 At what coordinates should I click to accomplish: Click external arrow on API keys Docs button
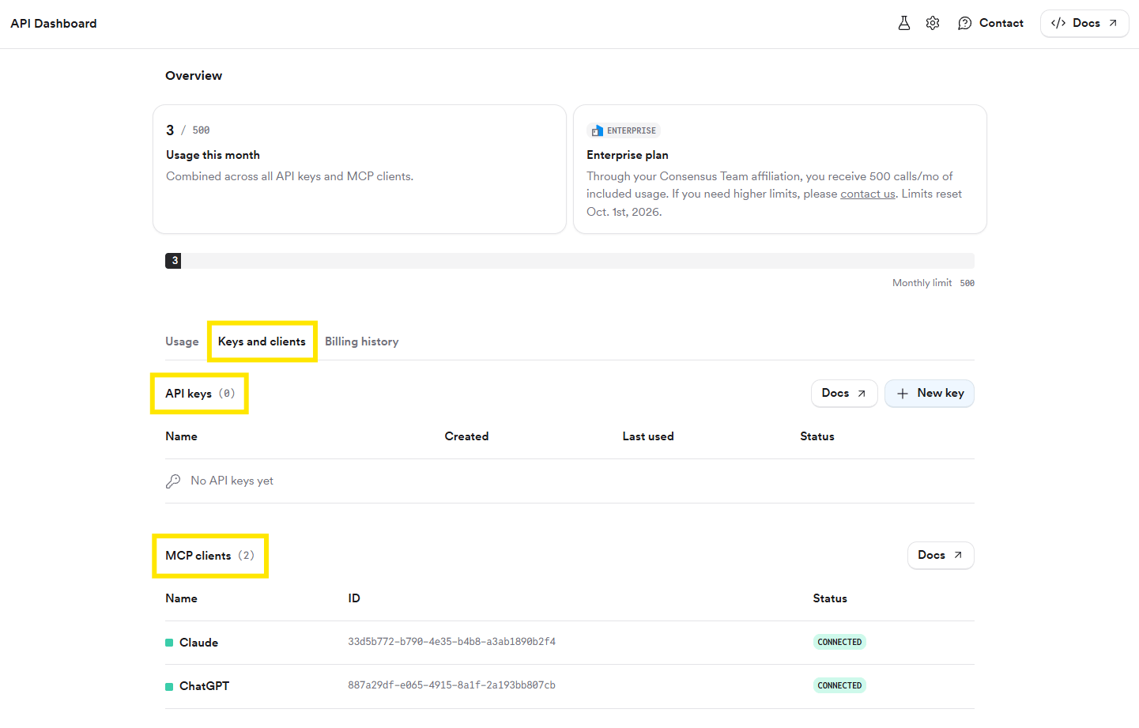click(862, 394)
